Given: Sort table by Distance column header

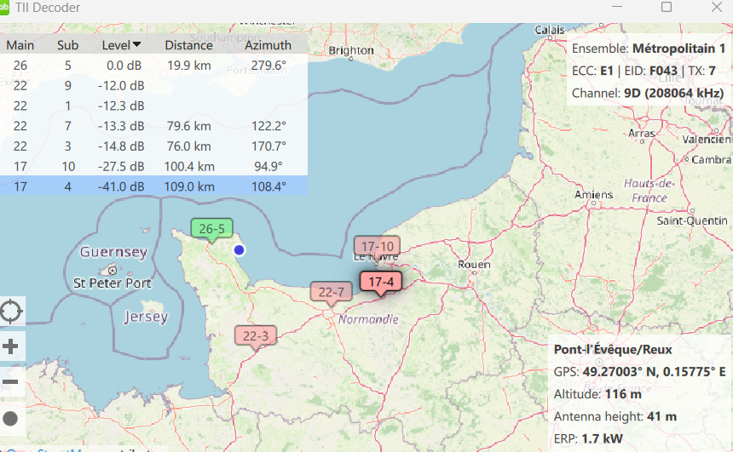Looking at the screenshot, I should tap(189, 45).
